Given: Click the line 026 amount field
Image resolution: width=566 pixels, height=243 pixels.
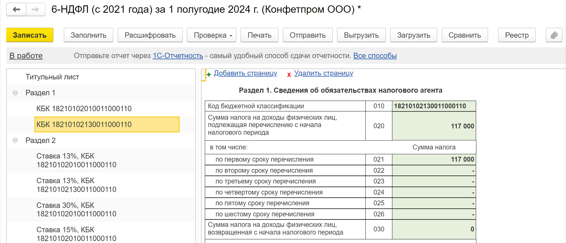Looking at the screenshot, I should click(x=434, y=214).
